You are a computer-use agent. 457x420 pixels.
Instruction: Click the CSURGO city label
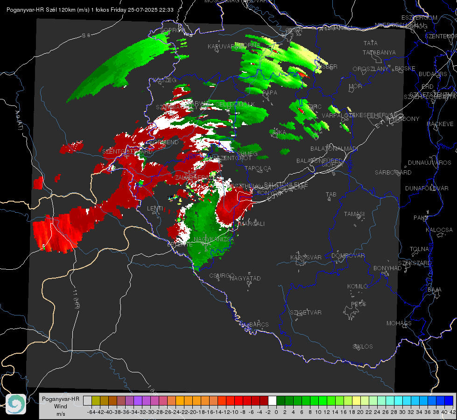tap(222, 276)
